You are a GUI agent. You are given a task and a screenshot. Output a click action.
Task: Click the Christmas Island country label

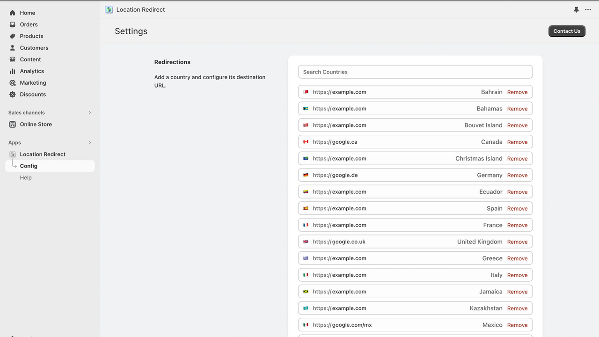click(479, 159)
